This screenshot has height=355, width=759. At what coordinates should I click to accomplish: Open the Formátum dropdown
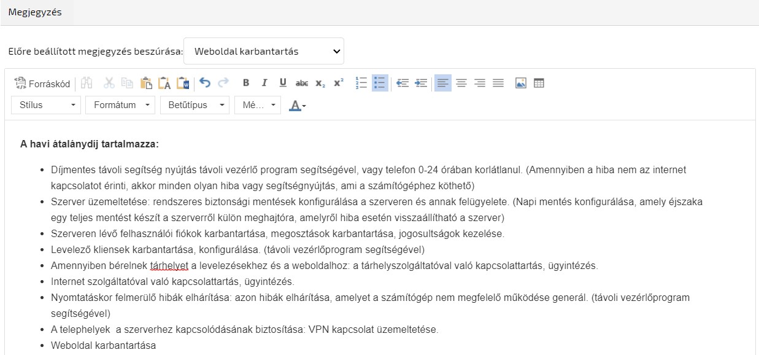click(120, 105)
